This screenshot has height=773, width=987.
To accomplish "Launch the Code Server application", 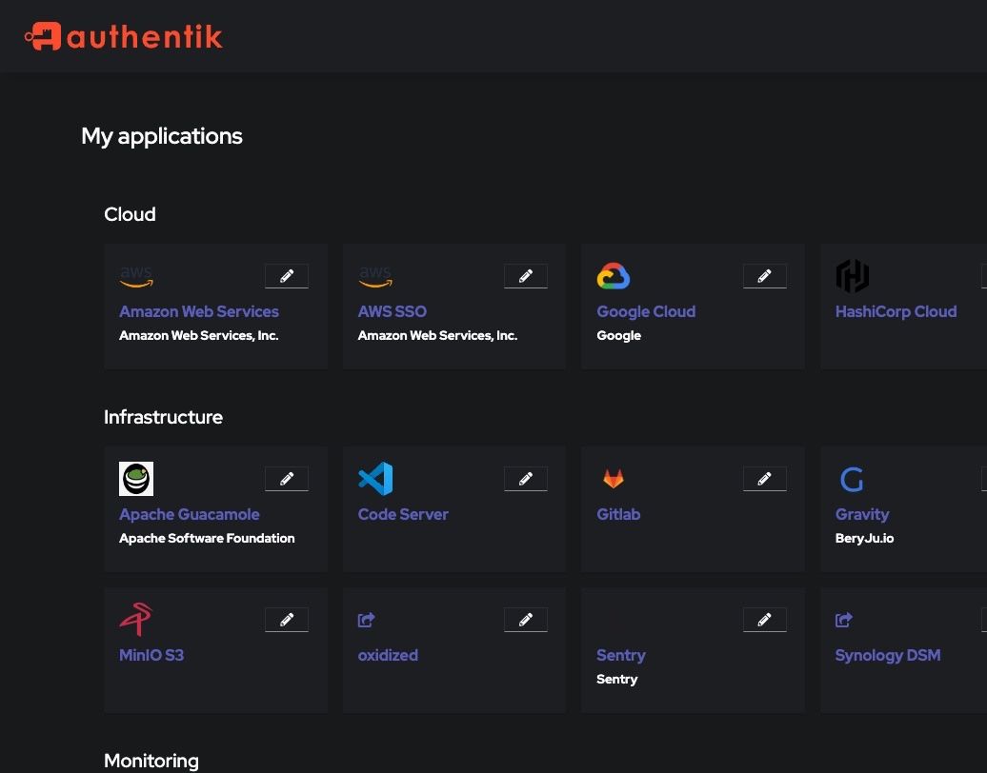I will [403, 514].
